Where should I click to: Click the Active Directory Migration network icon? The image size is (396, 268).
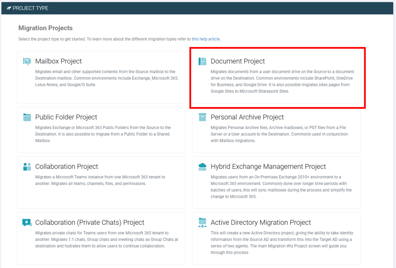tap(202, 222)
